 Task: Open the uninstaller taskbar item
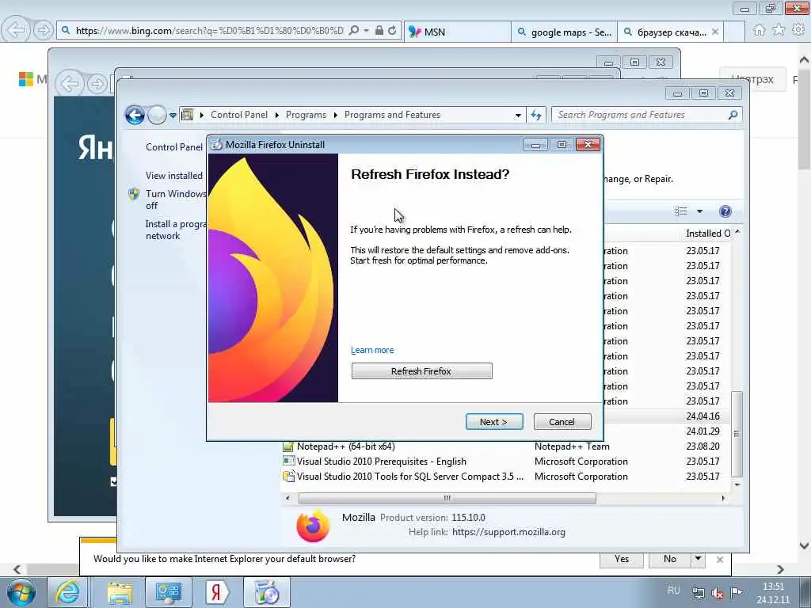(266, 592)
